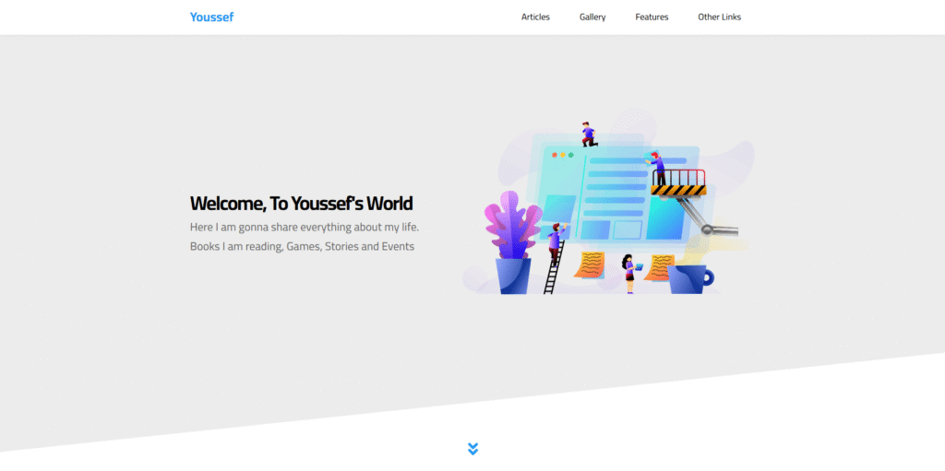Click the person climbing the black ladder

pos(555,243)
